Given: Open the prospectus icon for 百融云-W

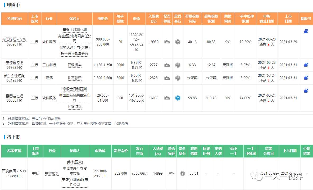Looking at the screenshot, I should coord(306,91).
